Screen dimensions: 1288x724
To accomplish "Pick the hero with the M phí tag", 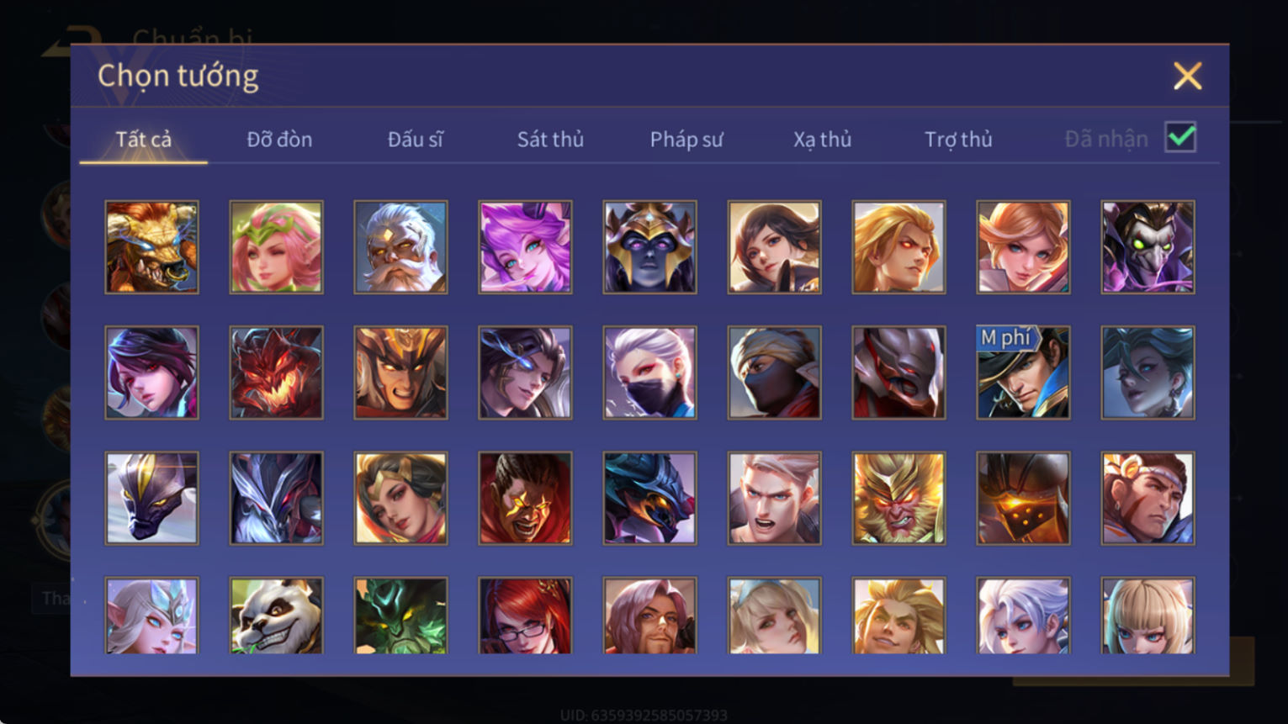I will click(1023, 373).
